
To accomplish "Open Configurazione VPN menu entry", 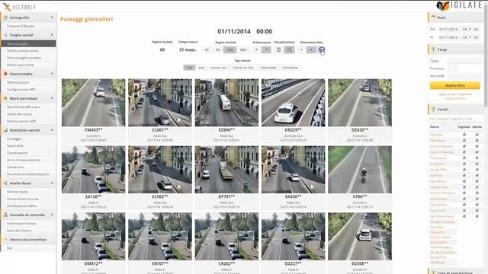I will tap(21, 90).
